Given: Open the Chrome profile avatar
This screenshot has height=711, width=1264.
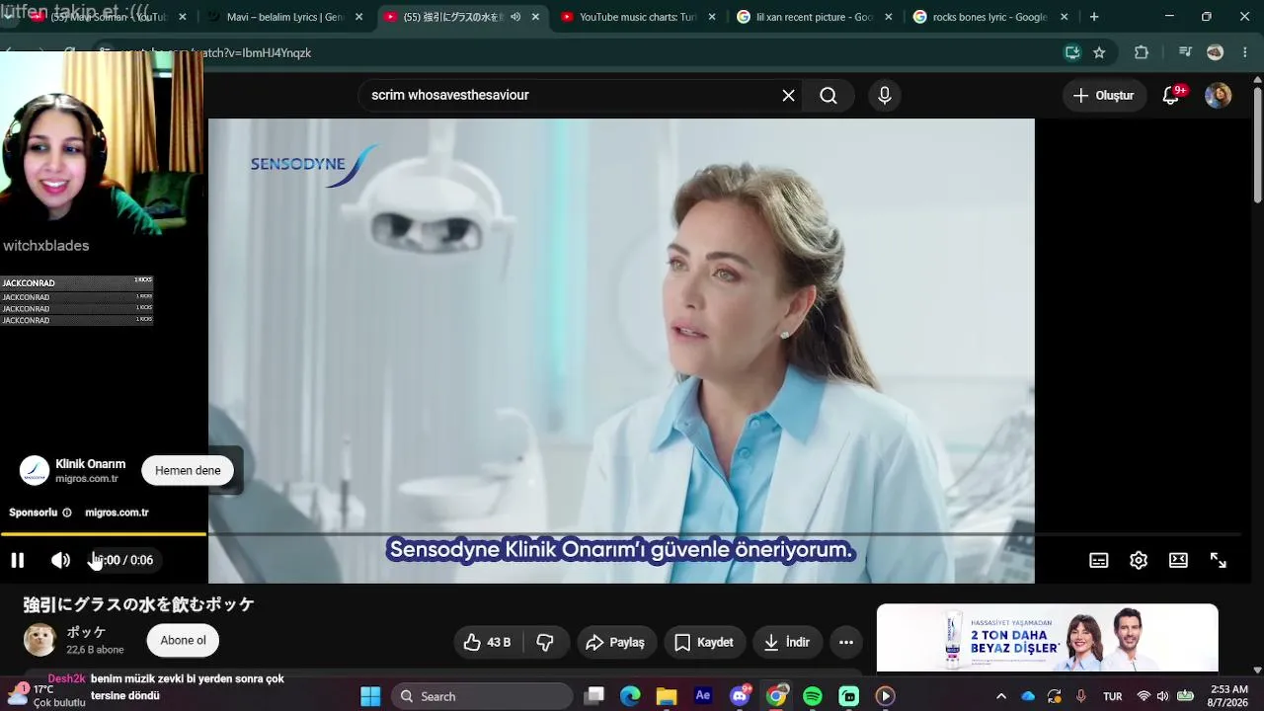Looking at the screenshot, I should (x=1216, y=52).
